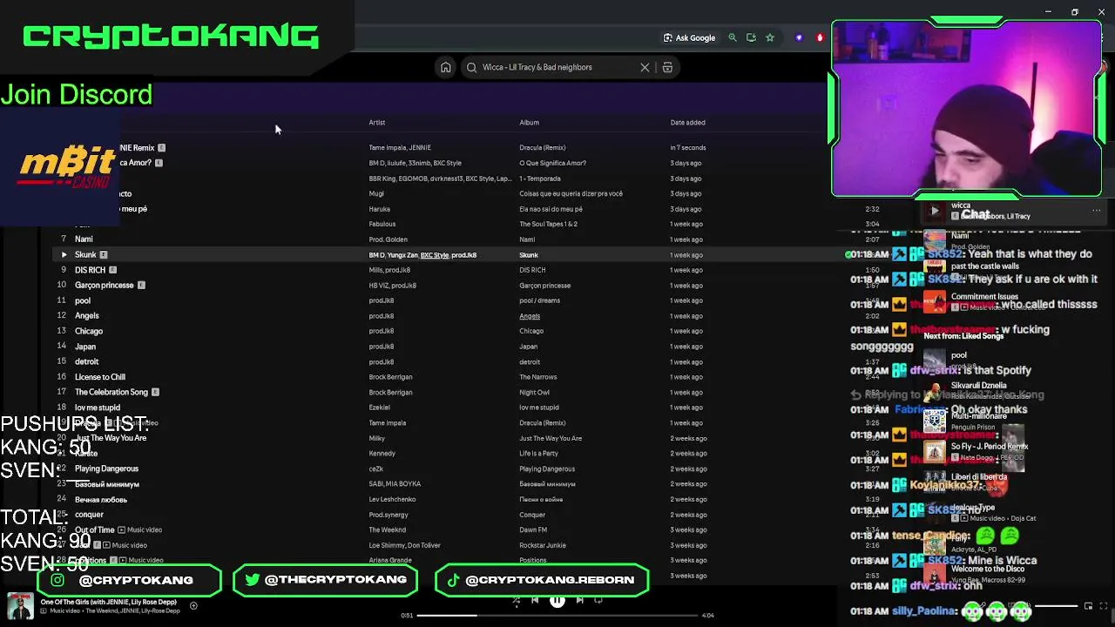The width and height of the screenshot is (1115, 627).
Task: Select the 'Japan' track title
Action: 85,347
